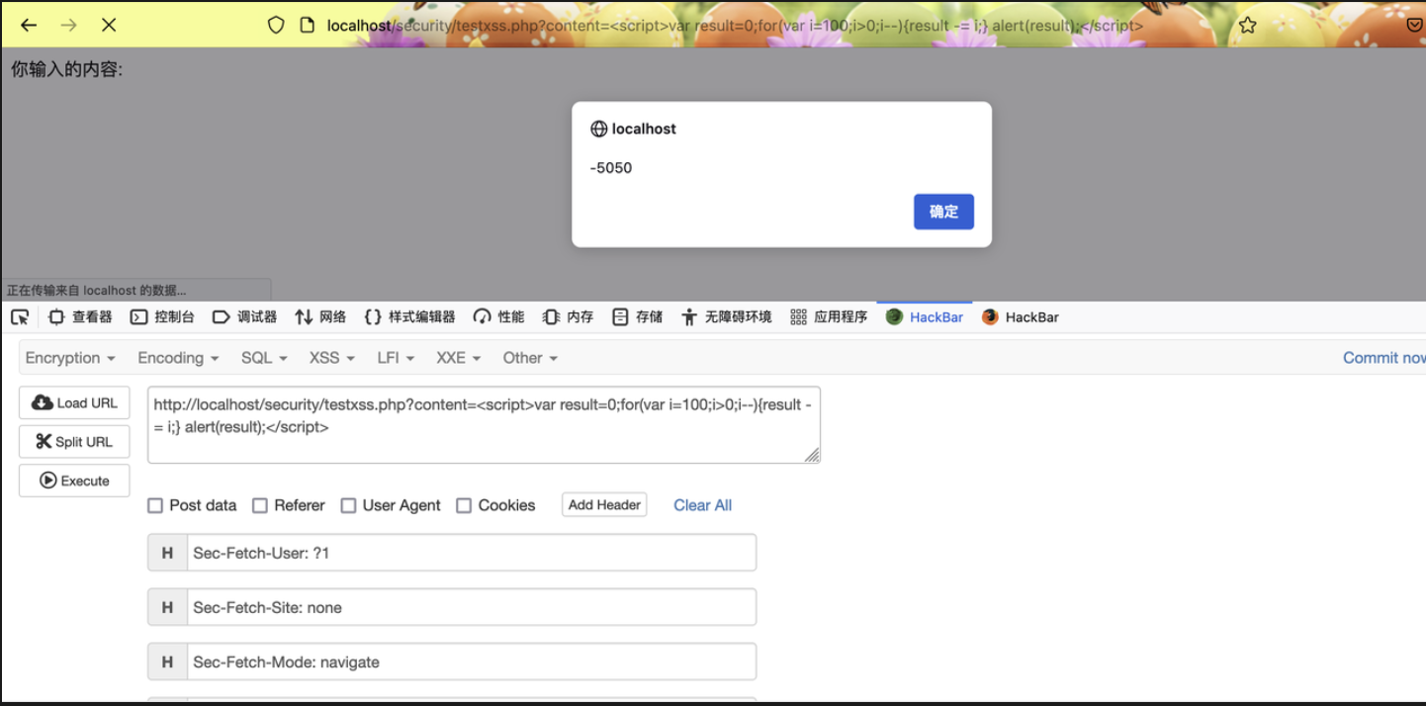Bookmark the page with the star icon
The image size is (1426, 706).
coord(1248,25)
